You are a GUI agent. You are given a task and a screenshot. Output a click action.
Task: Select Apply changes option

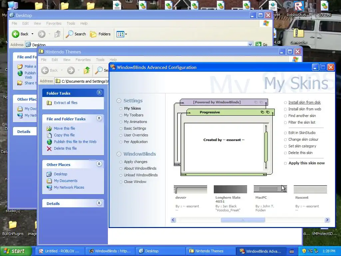pyautogui.click(x=121, y=162)
